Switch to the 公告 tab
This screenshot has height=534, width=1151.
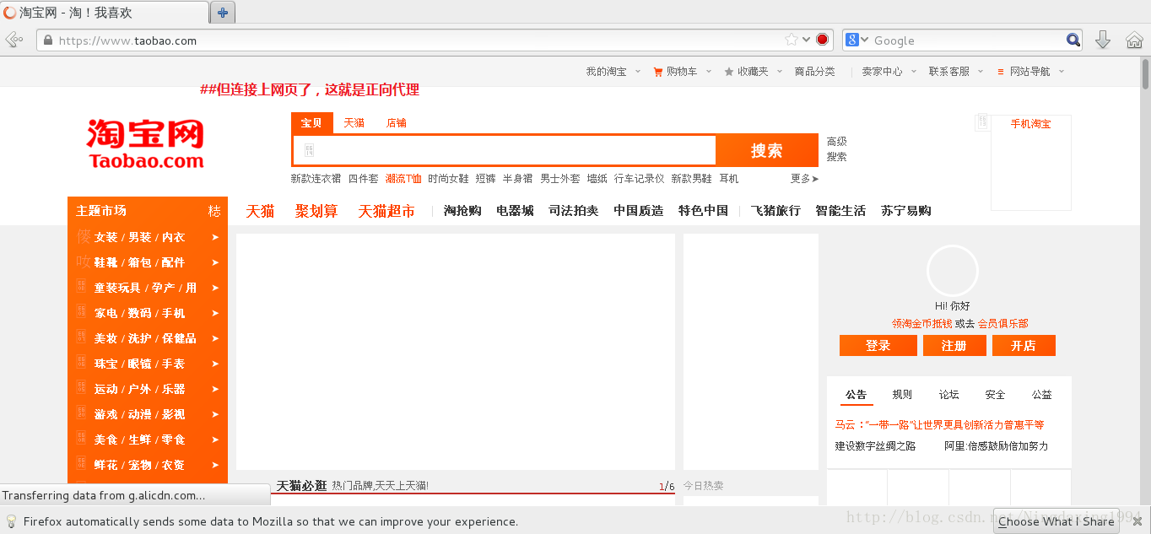point(856,395)
